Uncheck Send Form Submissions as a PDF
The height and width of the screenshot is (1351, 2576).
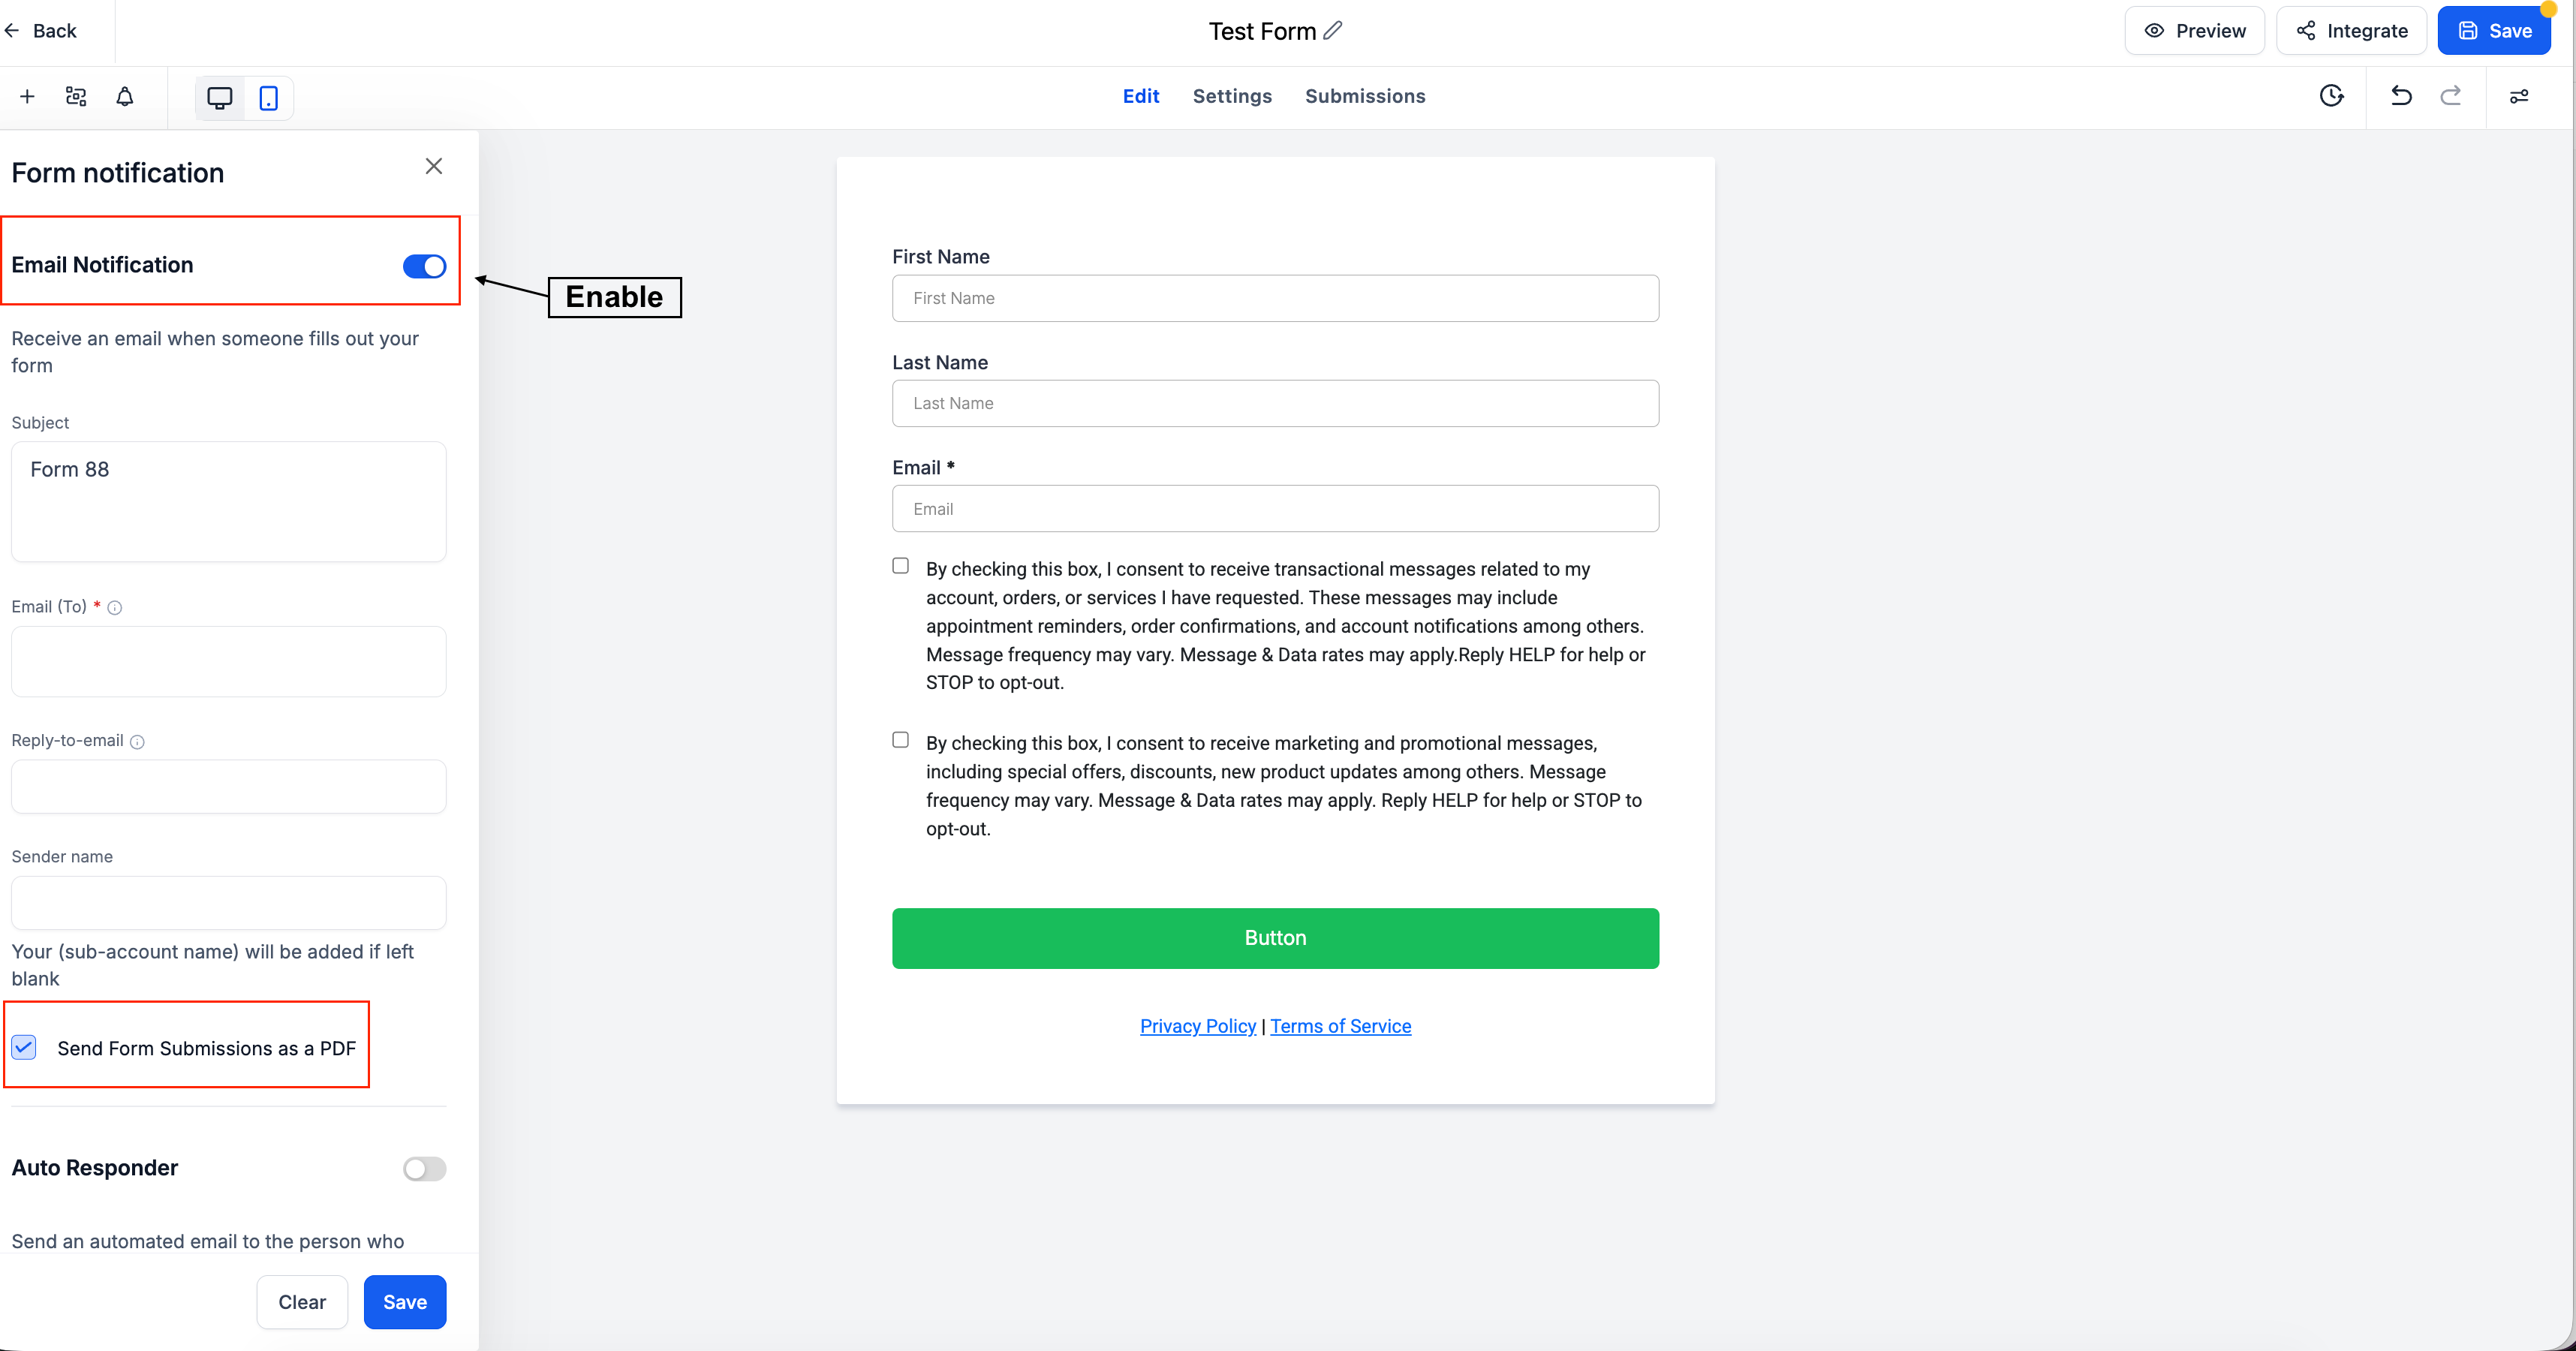[x=24, y=1047]
